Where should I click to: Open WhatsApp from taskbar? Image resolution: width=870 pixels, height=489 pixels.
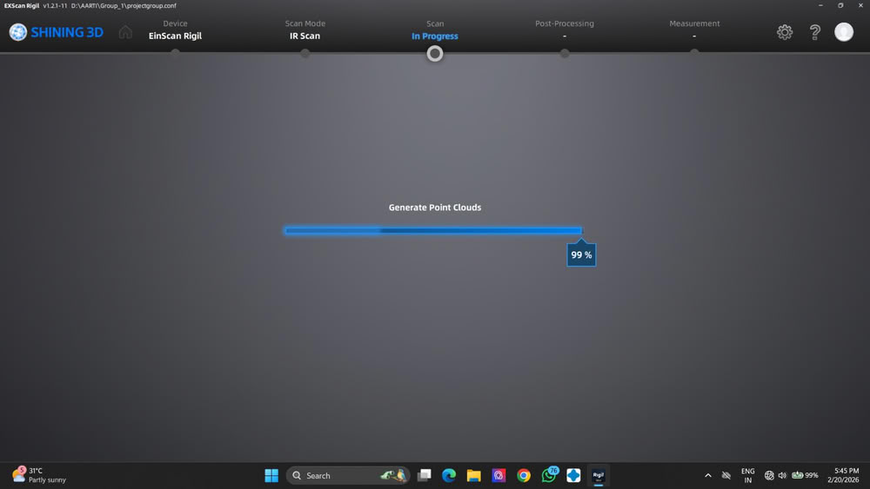pyautogui.click(x=549, y=475)
